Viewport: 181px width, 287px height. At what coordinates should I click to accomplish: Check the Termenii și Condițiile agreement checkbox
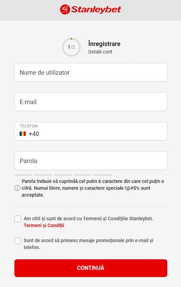coord(18,219)
